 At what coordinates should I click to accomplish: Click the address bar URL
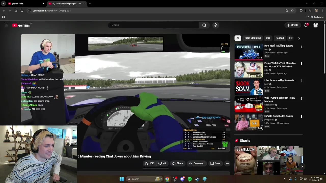click(51, 11)
